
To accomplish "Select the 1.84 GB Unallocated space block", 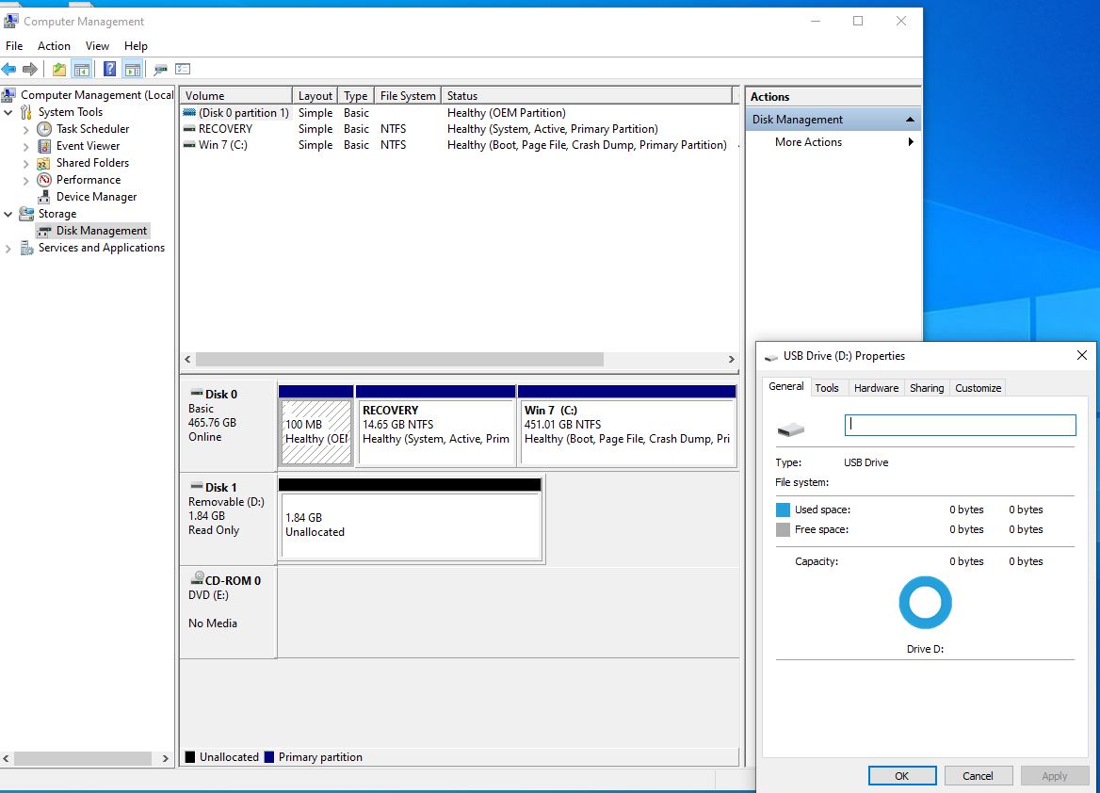I will coord(411,519).
